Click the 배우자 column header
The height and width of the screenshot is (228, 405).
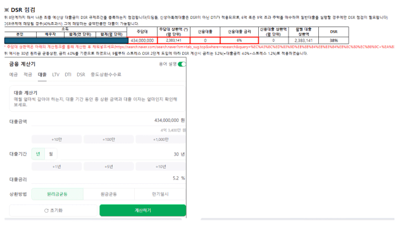51,35
